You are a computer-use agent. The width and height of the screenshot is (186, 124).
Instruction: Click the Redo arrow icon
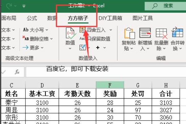[9, 6]
